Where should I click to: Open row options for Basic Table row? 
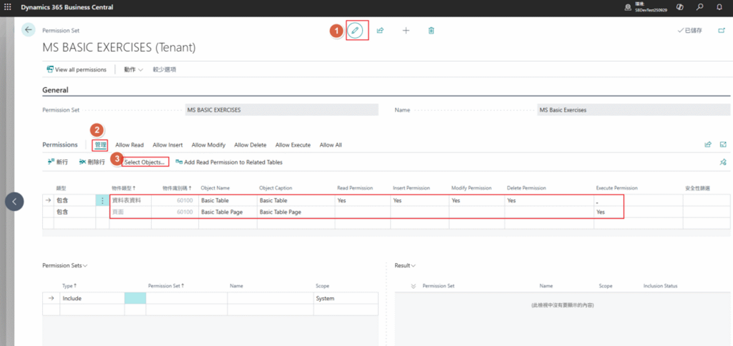(103, 201)
